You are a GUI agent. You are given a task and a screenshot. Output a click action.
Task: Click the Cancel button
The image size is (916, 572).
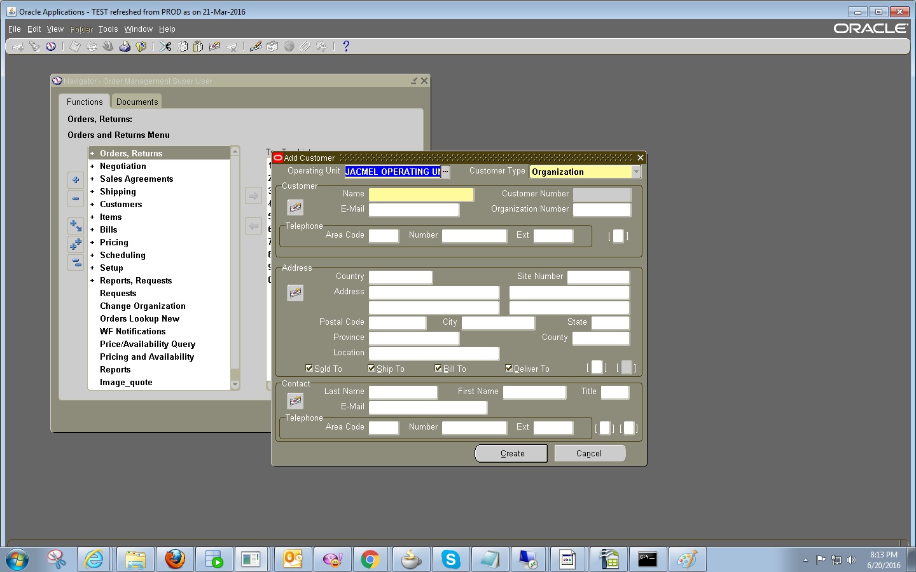tap(589, 453)
